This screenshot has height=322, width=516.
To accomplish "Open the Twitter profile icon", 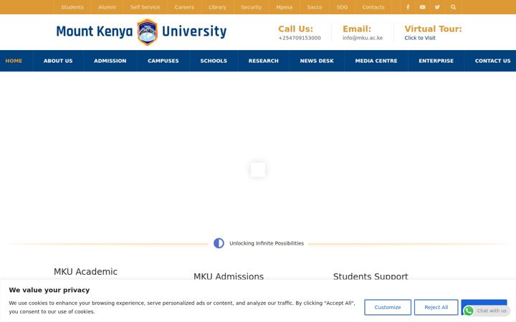I will tap(437, 7).
